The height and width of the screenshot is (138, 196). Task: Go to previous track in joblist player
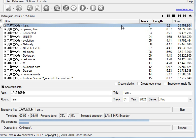click(x=179, y=16)
